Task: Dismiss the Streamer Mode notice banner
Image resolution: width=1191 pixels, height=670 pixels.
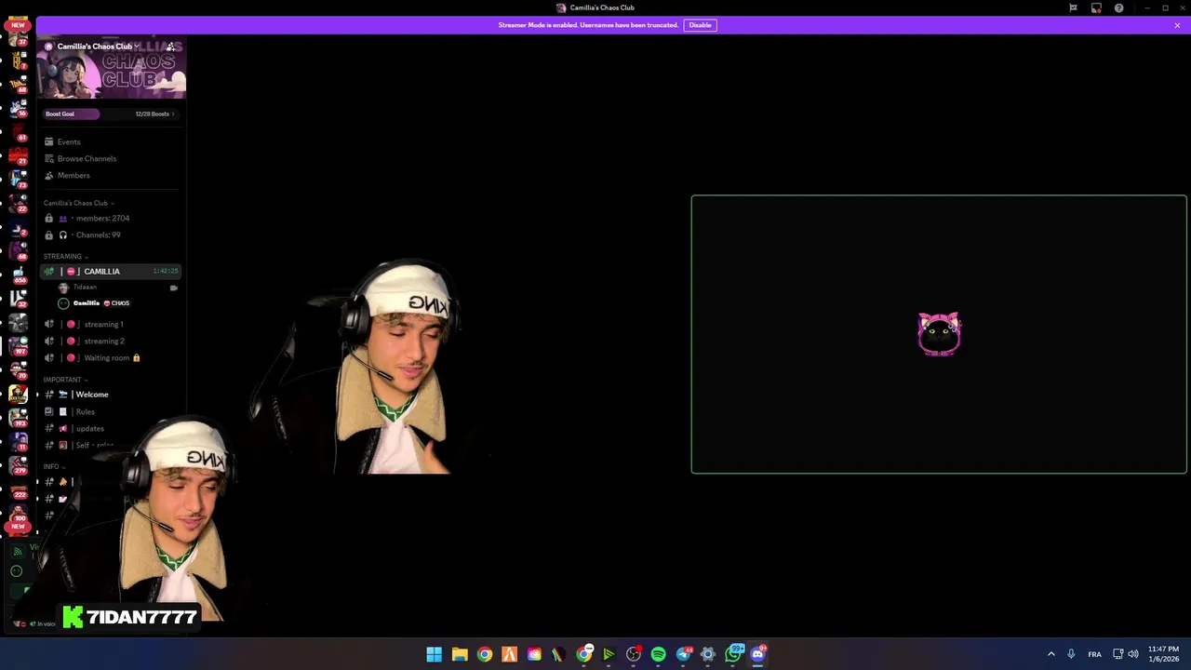Action: pyautogui.click(x=1177, y=25)
